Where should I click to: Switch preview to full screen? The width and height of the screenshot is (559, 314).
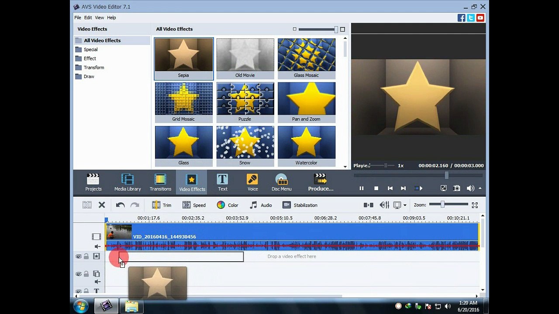443,188
